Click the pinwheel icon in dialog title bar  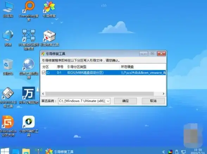43,54
